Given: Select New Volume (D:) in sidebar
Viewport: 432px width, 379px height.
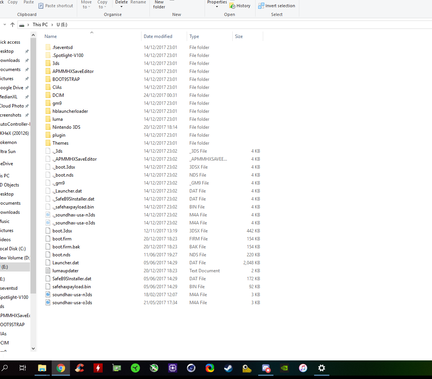Looking at the screenshot, I should (x=15, y=258).
